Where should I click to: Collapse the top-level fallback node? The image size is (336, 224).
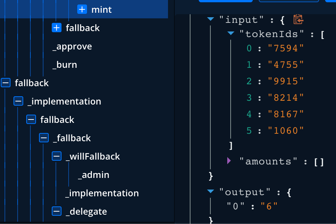click(x=6, y=83)
